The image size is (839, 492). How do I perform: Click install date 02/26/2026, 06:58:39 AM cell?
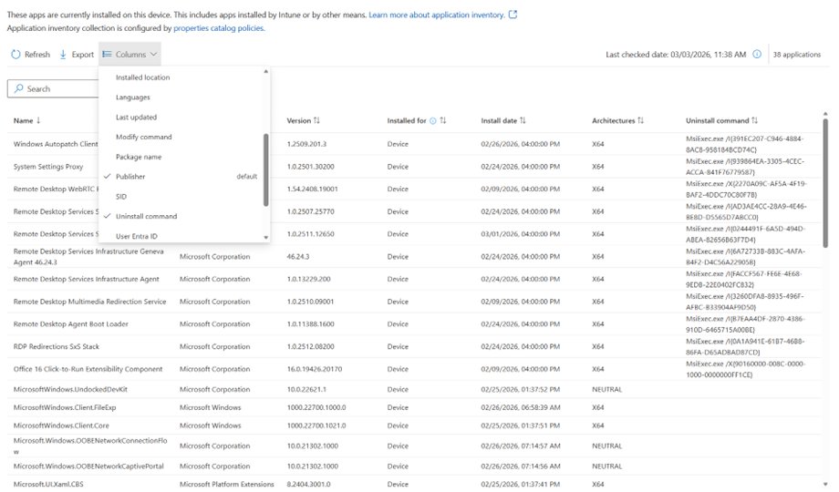pos(521,407)
